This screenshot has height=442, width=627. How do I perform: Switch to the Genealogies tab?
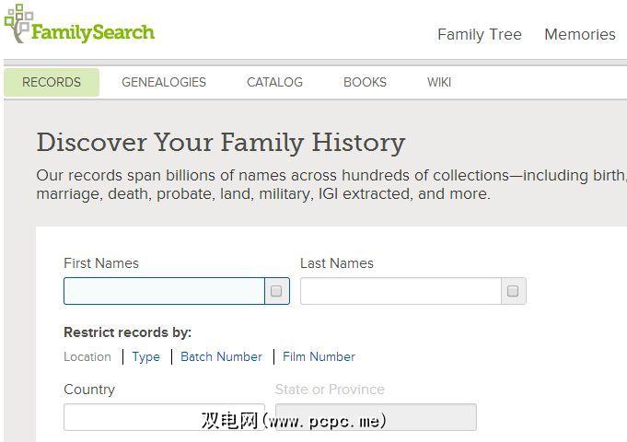click(164, 82)
